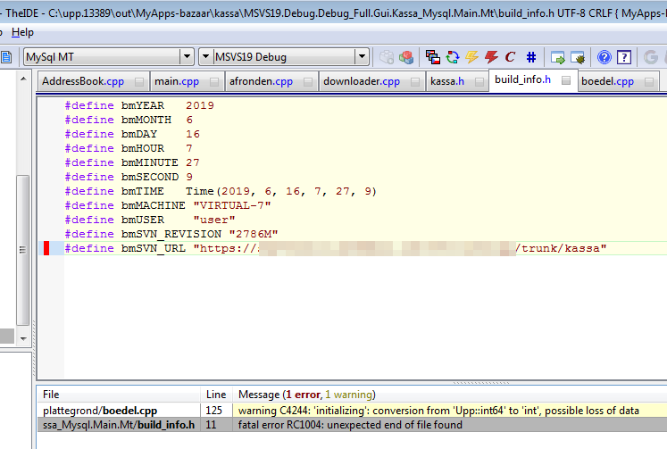Select the fatal error RC1004 message row
Screen dimensions: 667x449
(352, 425)
